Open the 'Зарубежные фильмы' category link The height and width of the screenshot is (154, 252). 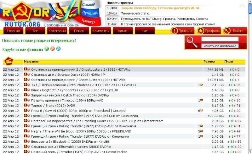(x=23, y=50)
